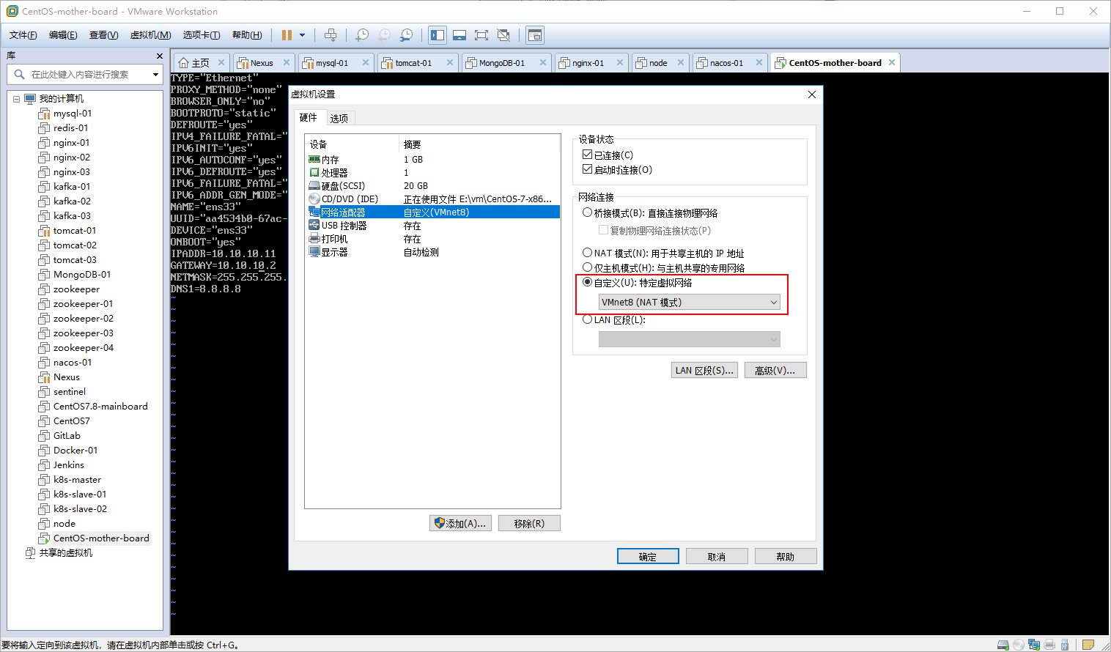1111x652 pixels.
Task: Select the Processor device row
Action: coord(432,172)
